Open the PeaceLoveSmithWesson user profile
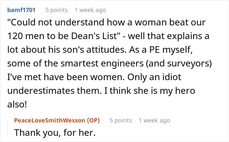 [50, 121]
